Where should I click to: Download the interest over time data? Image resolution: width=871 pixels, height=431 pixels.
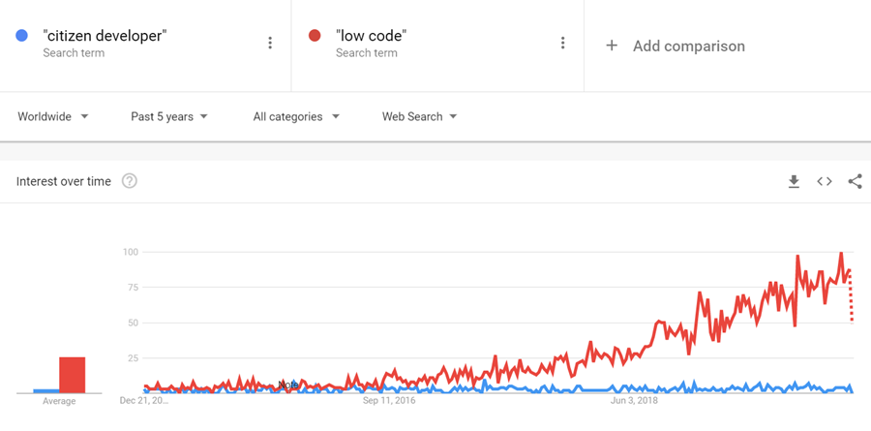coord(794,181)
